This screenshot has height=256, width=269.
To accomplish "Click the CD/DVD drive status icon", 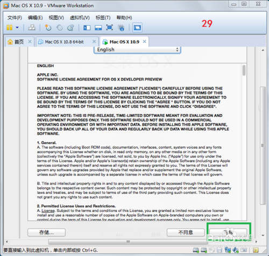I will pos(212,250).
